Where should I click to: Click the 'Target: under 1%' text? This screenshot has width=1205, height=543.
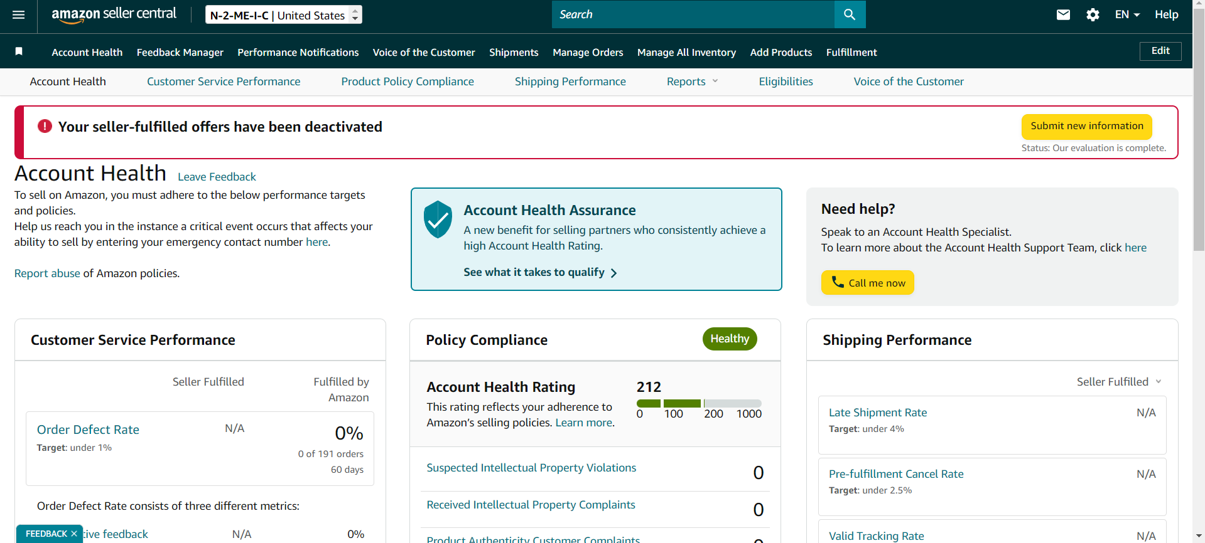click(x=74, y=448)
